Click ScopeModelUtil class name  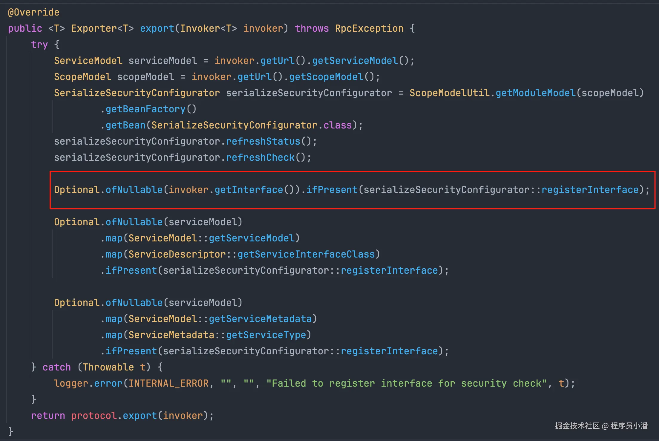point(450,93)
